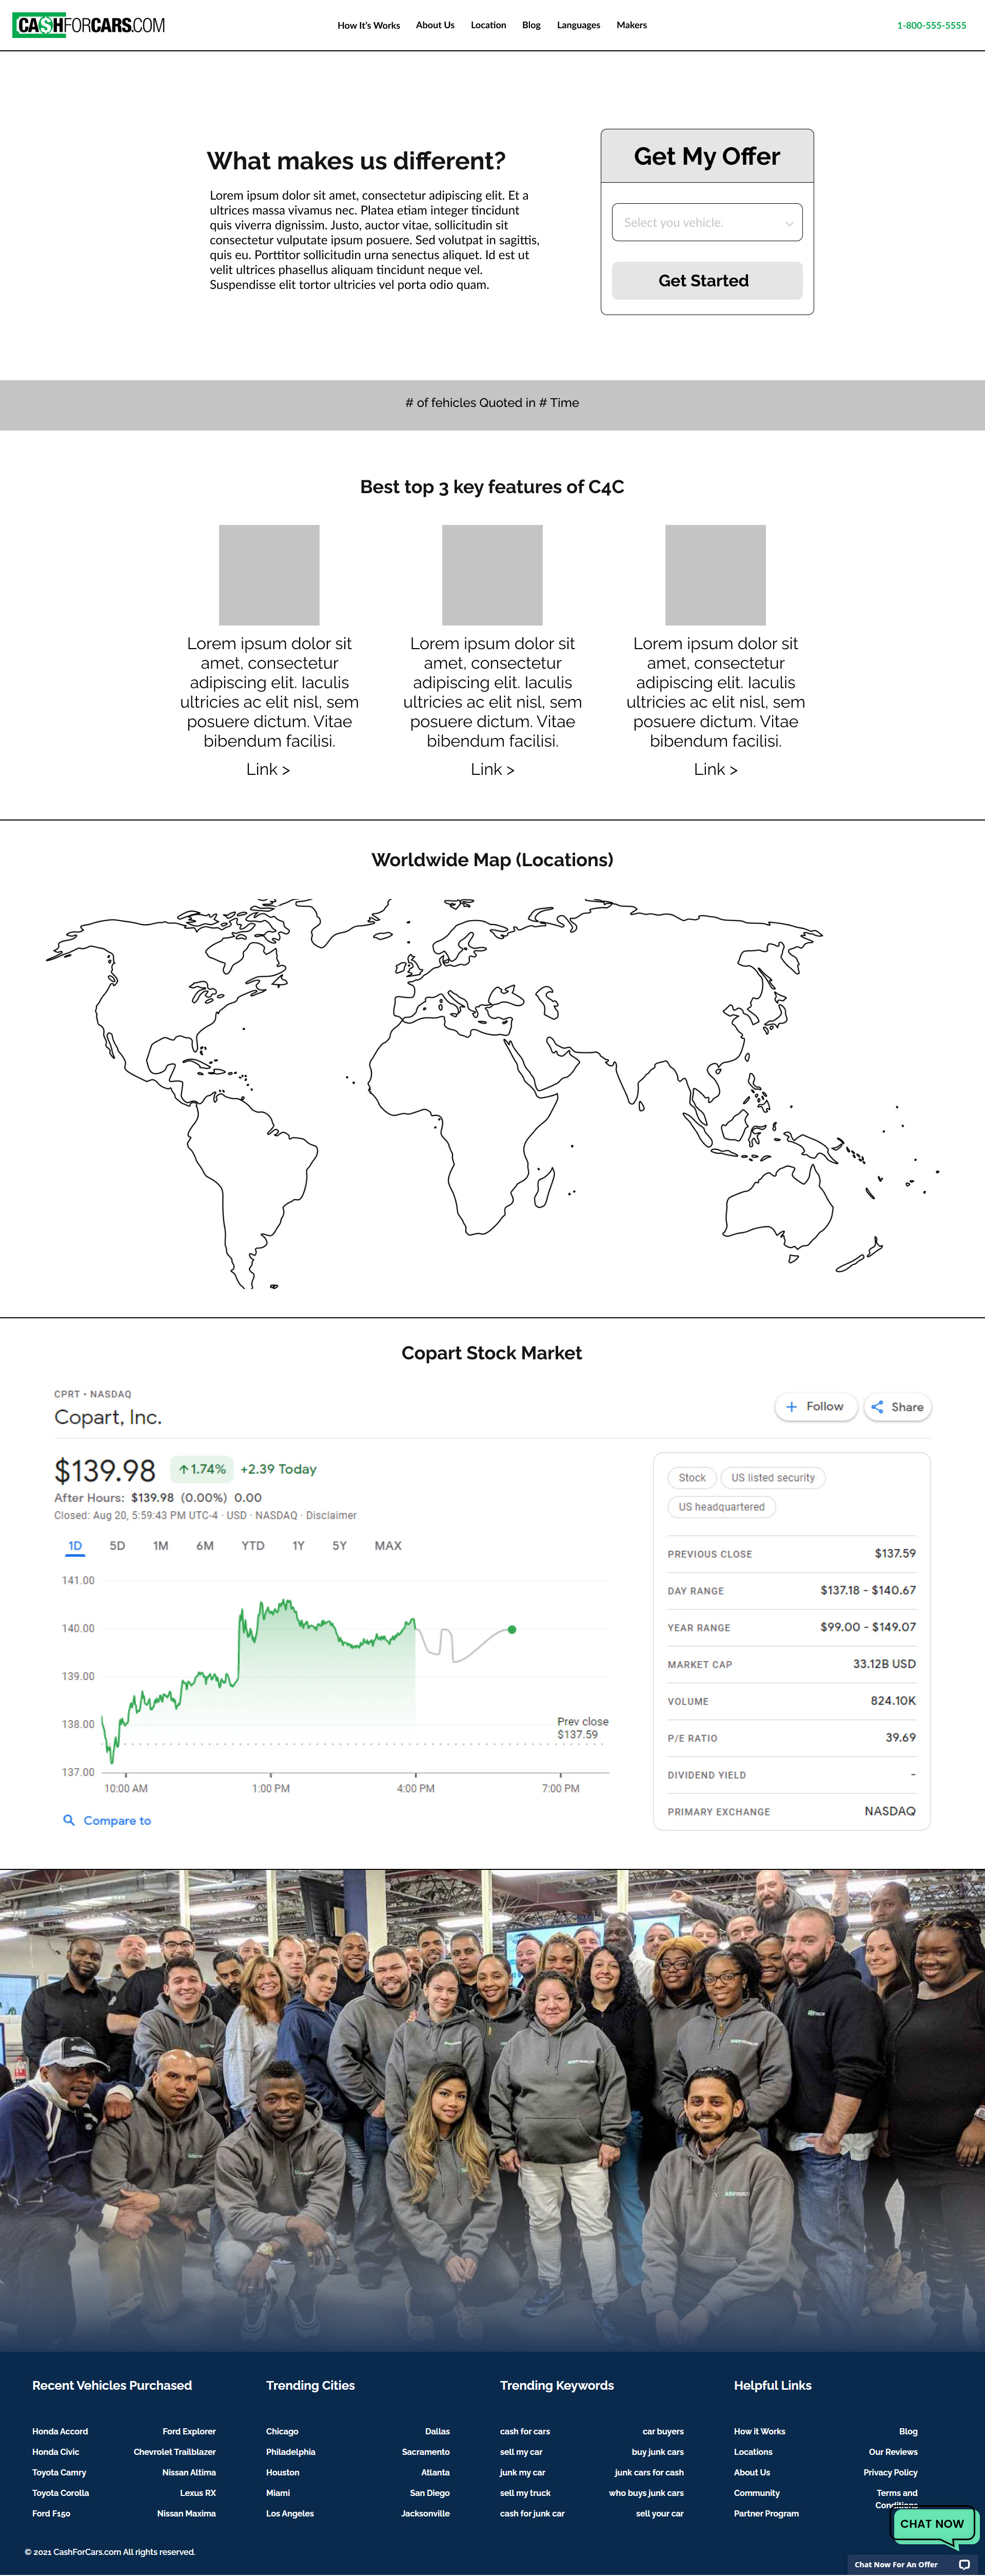
Task: Click the plus icon on Follow button
Action: point(791,1406)
